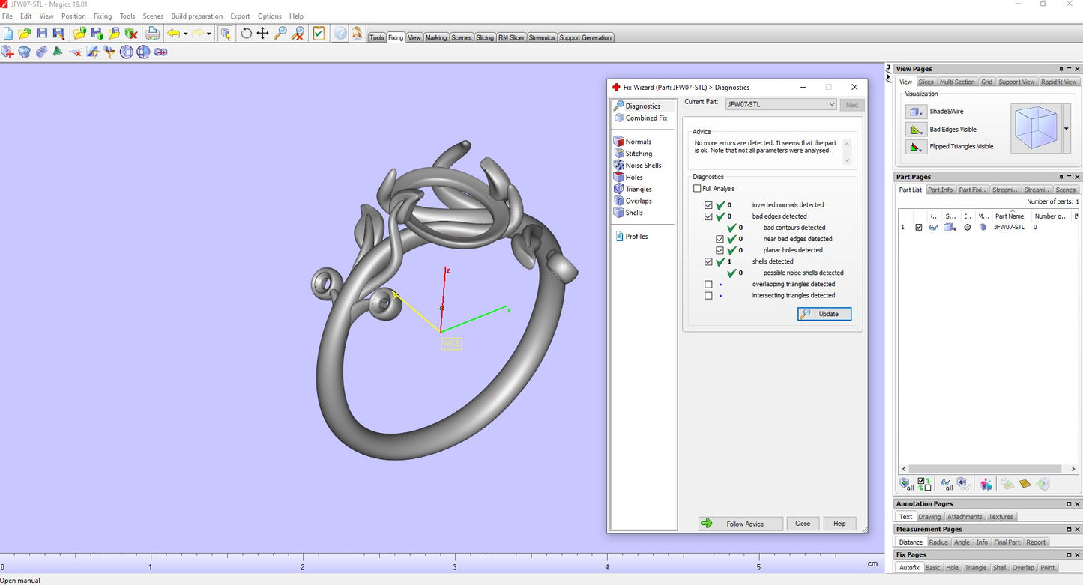Select the rotate view tool

pyautogui.click(x=246, y=34)
